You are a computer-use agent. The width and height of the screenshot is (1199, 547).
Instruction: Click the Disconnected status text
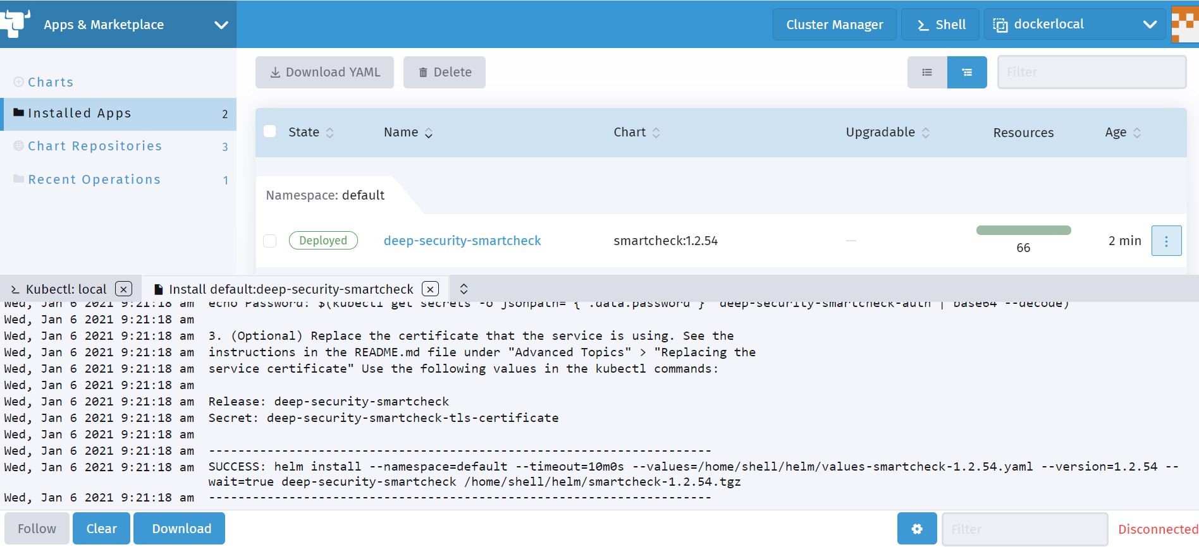click(1158, 529)
